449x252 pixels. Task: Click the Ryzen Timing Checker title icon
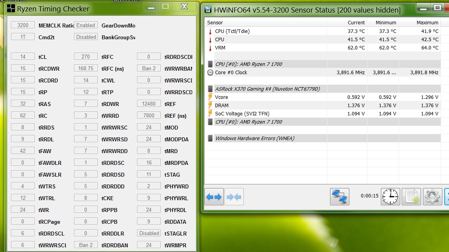11,9
